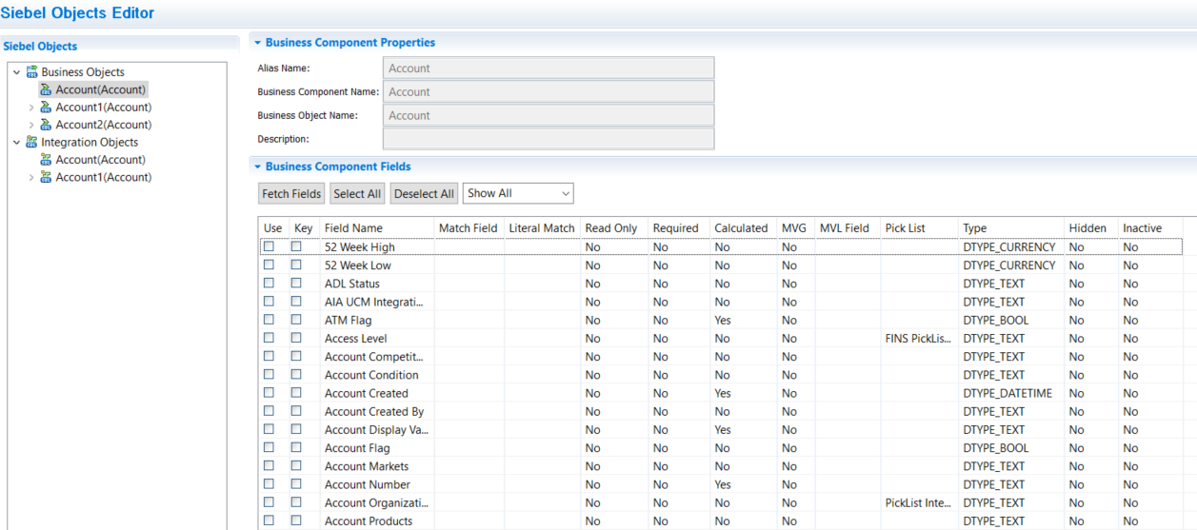Check the Use box for ADL Status
The width and height of the screenshot is (1197, 530).
(x=269, y=283)
